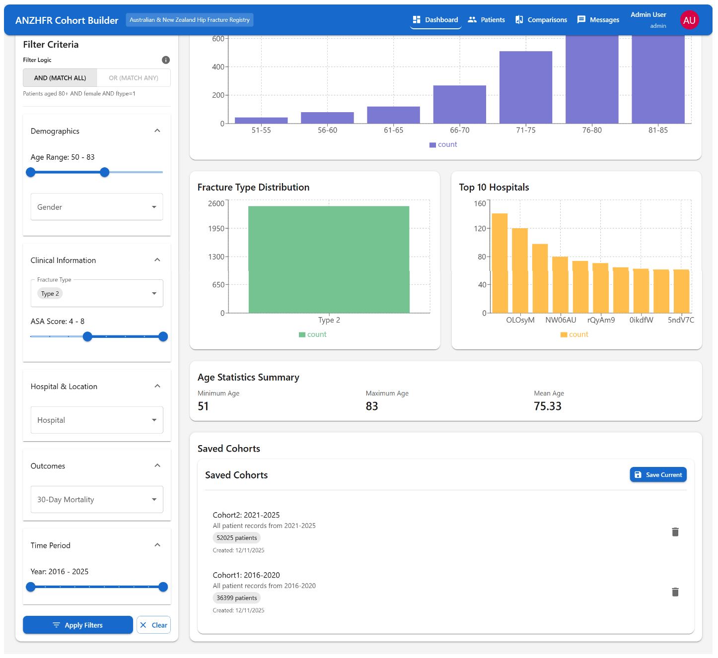Select AND (MATCH ALL) filter logic
Screen dimensions: 718x658
point(60,78)
